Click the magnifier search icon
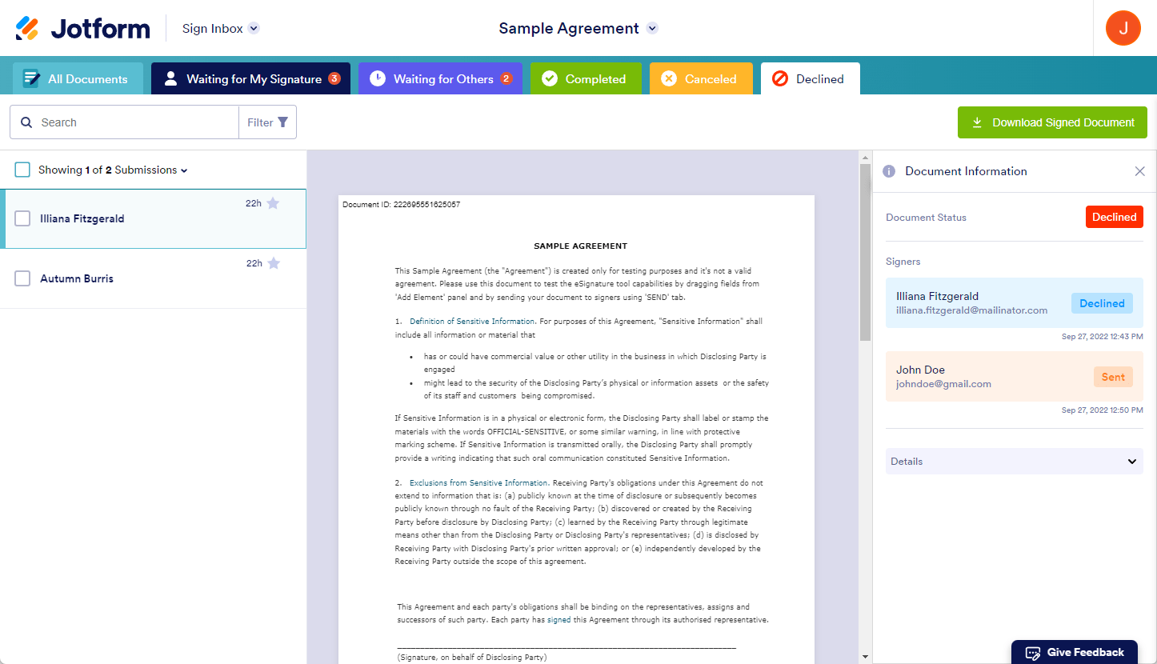The image size is (1157, 664). pos(26,122)
